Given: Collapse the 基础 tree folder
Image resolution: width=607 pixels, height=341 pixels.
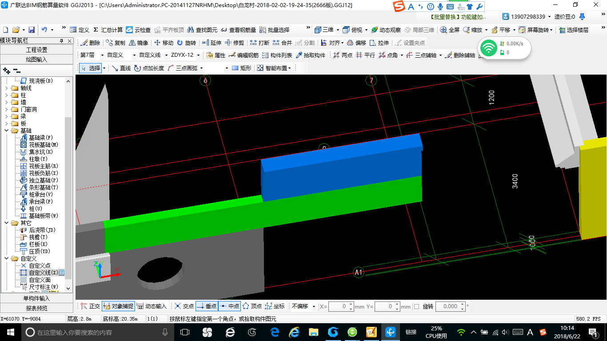Looking at the screenshot, I should point(7,131).
